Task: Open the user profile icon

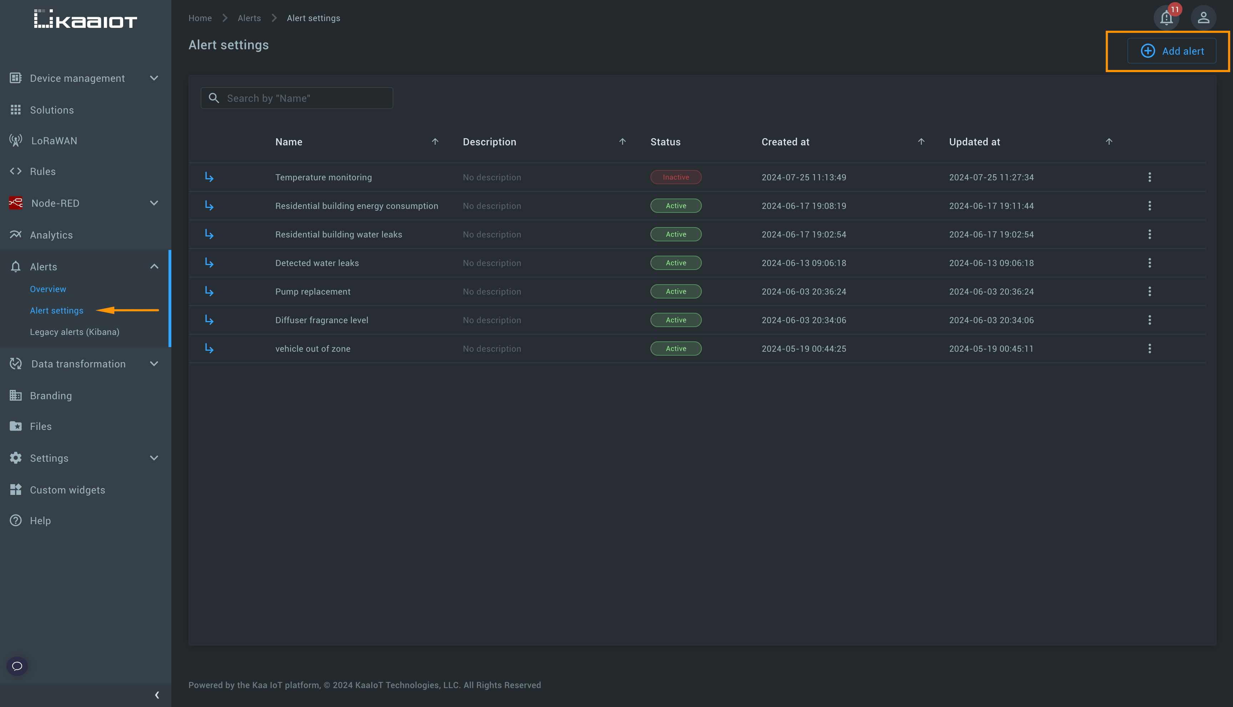Action: [1203, 18]
